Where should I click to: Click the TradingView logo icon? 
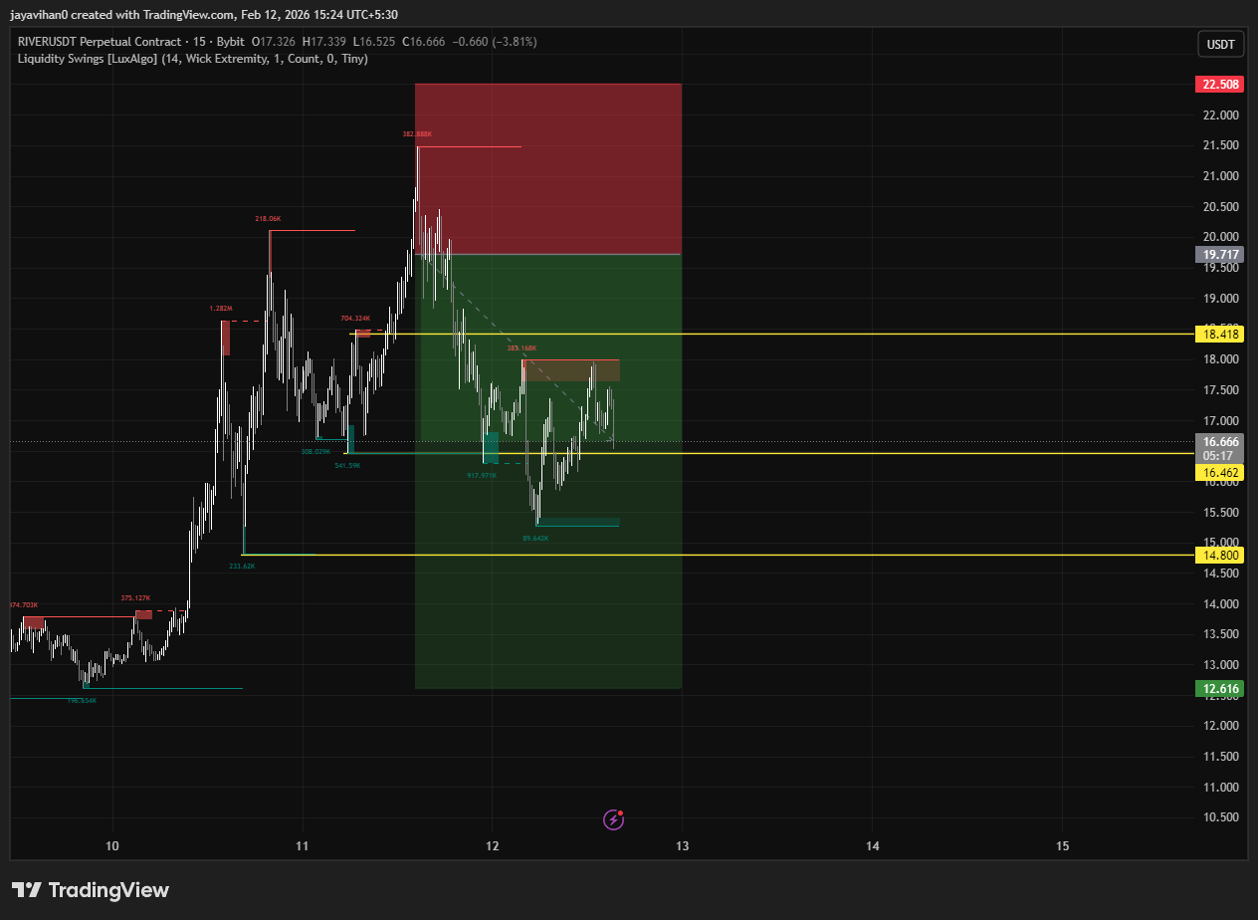[26, 890]
